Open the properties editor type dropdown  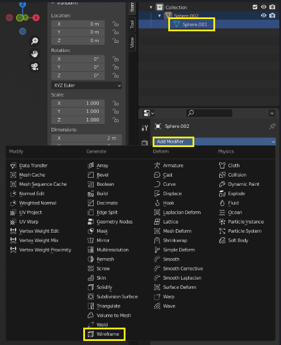point(149,113)
